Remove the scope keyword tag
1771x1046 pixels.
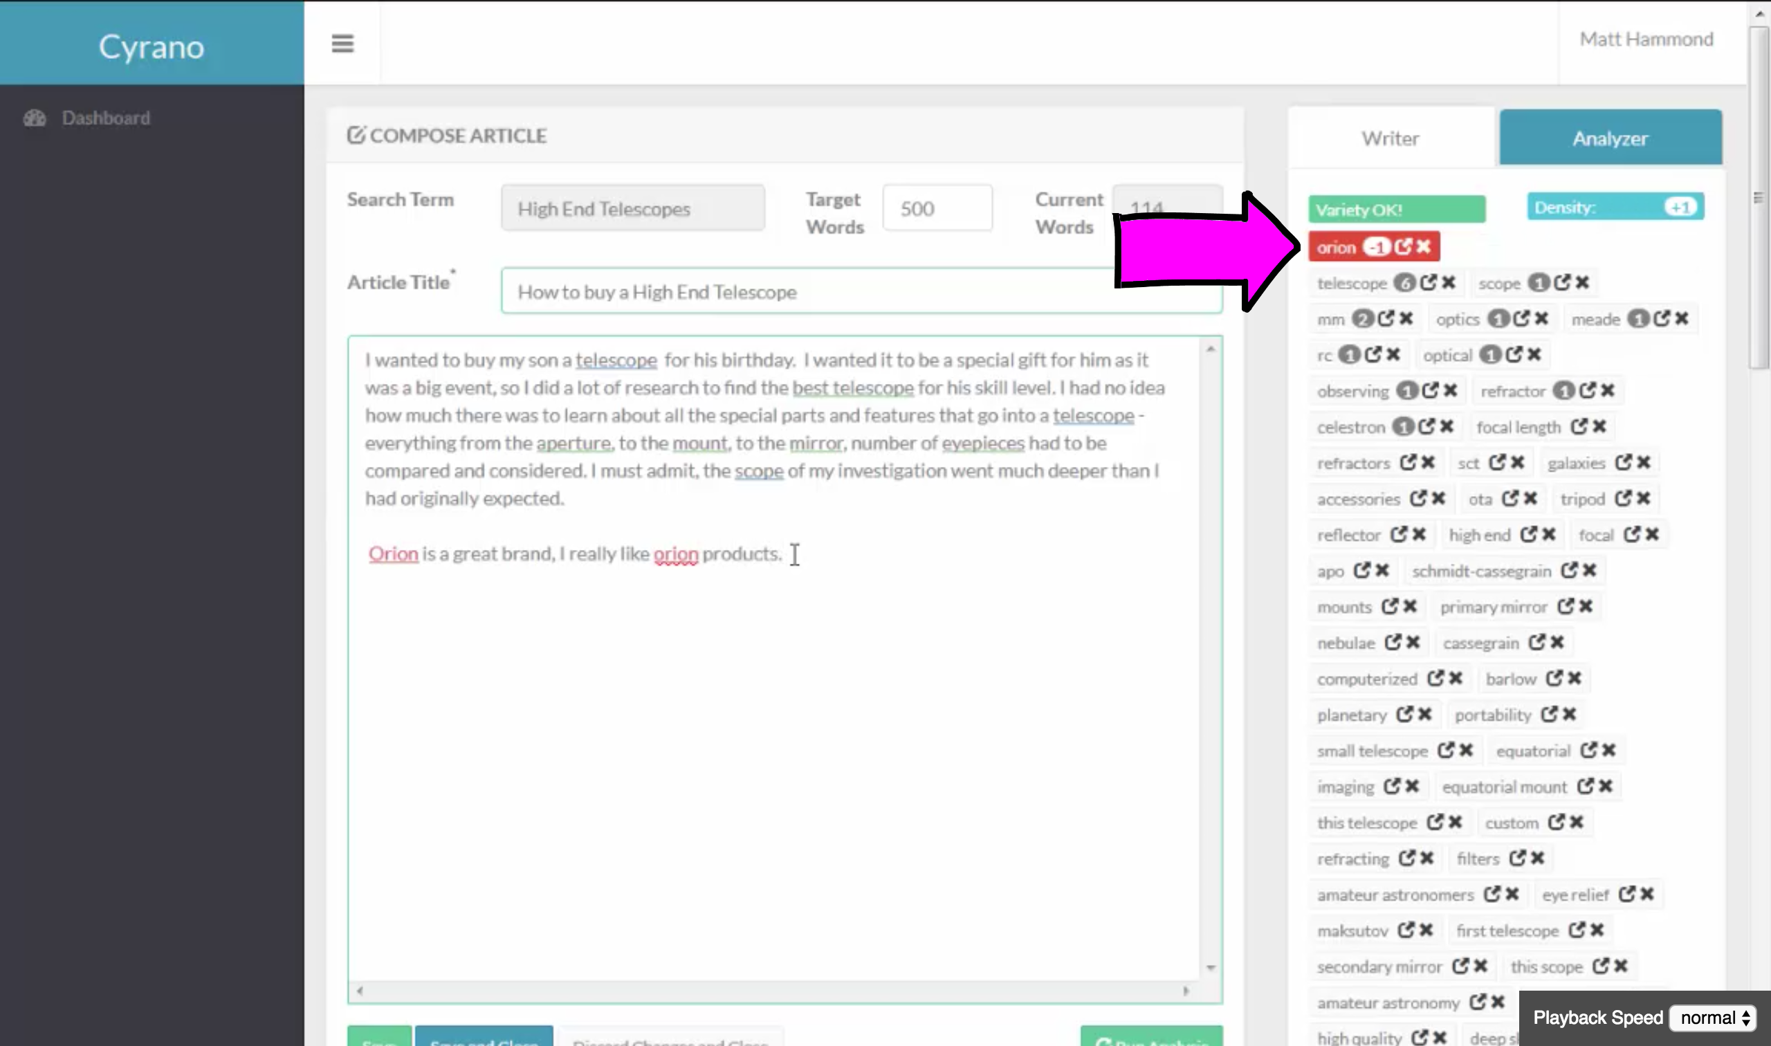1582,283
